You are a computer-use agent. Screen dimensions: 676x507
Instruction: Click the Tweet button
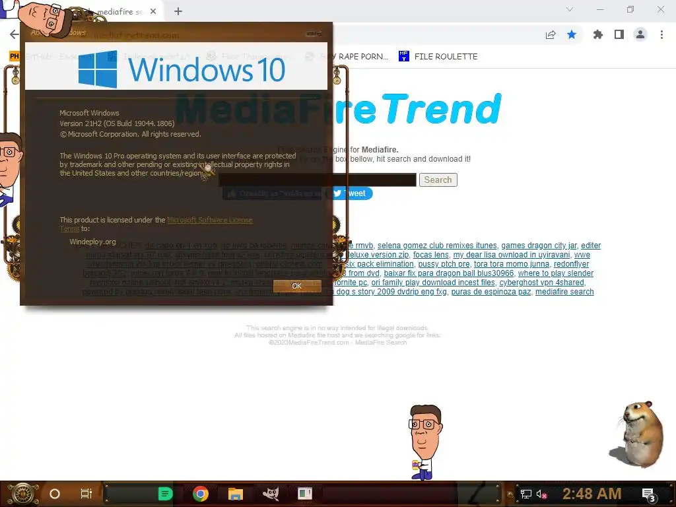click(x=351, y=193)
